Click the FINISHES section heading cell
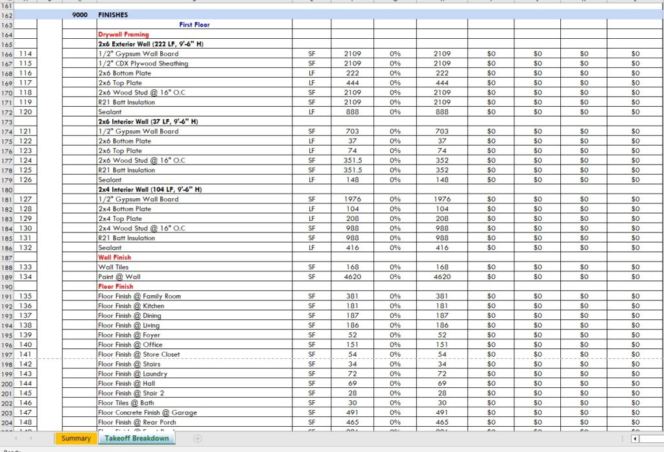The width and height of the screenshot is (664, 452). click(195, 15)
